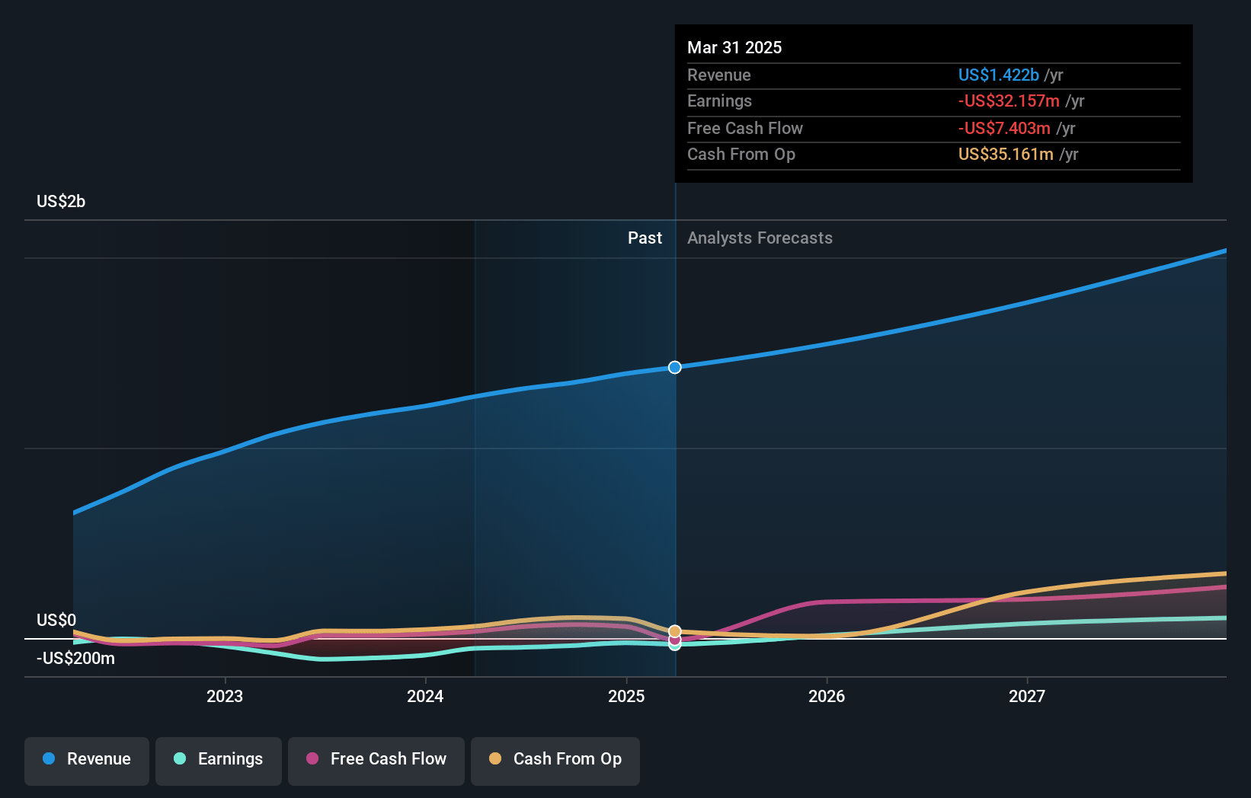Click the US$0 y-axis label
Image resolution: width=1251 pixels, height=798 pixels.
coord(56,620)
